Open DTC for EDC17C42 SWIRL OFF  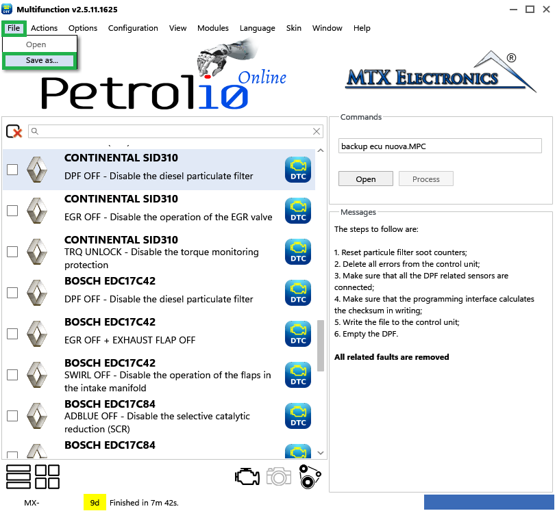[298, 375]
